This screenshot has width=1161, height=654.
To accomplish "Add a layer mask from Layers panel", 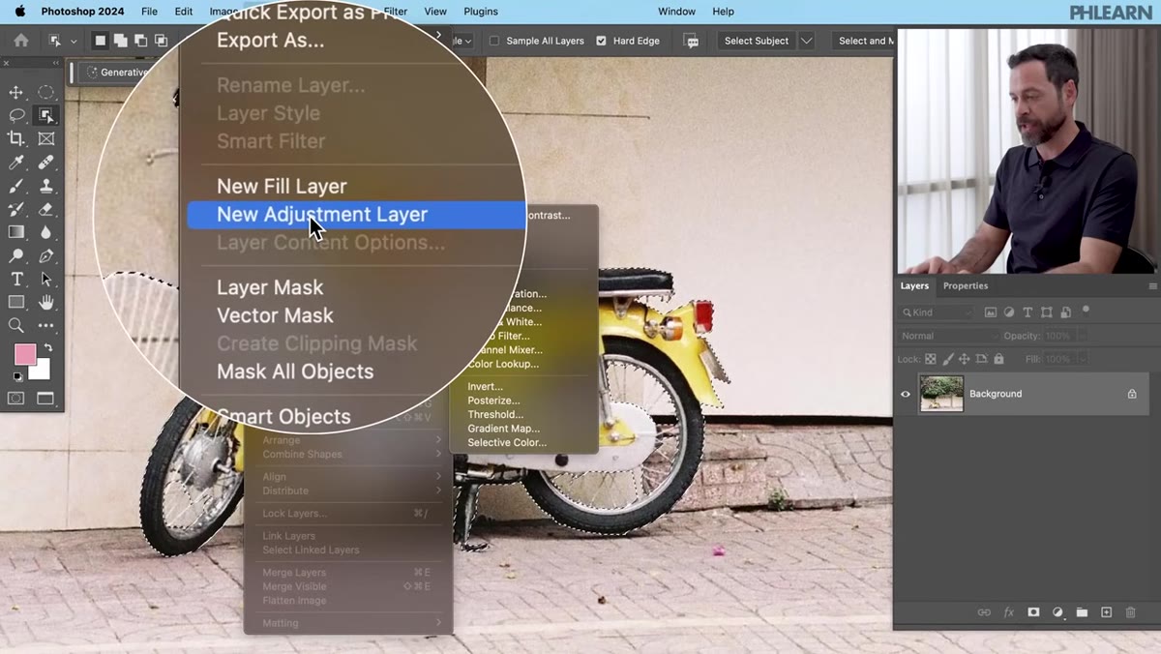I will click(x=1033, y=612).
